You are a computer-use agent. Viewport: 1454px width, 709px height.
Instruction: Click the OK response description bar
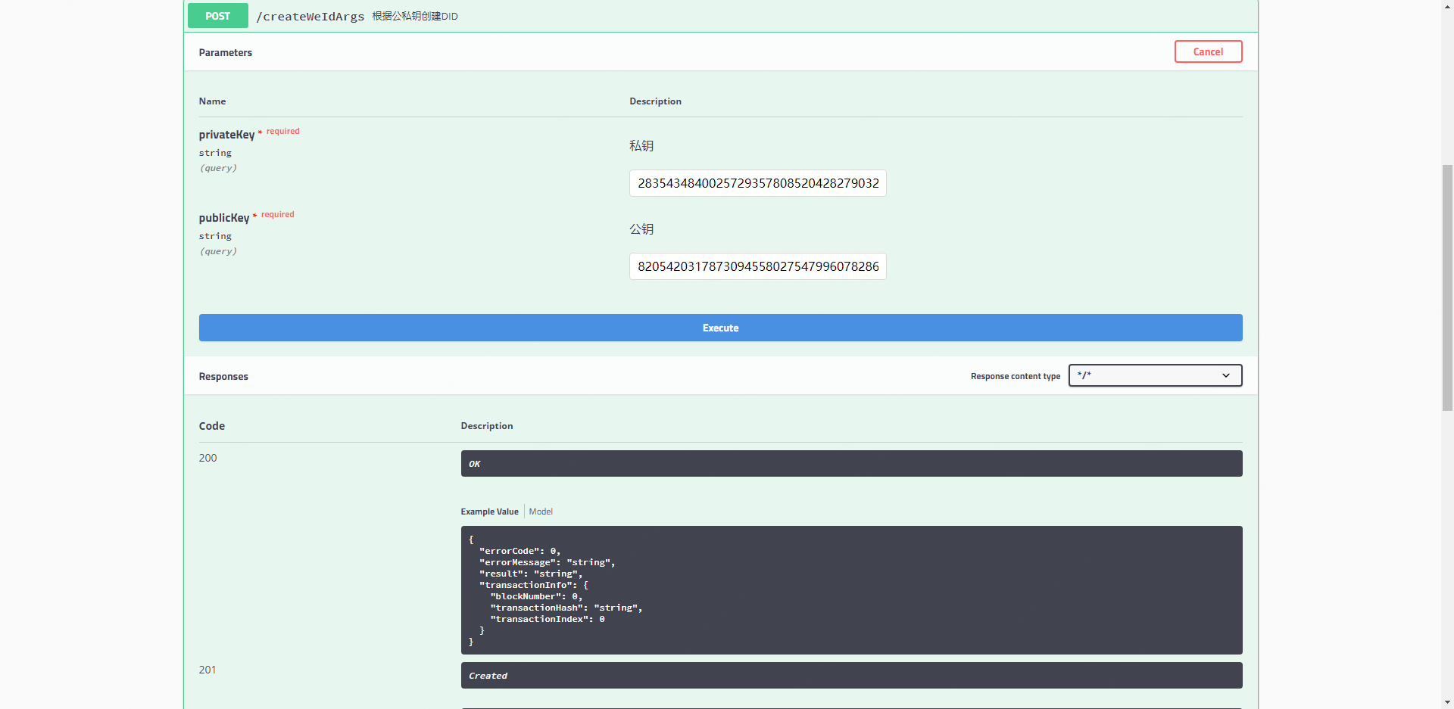click(x=851, y=464)
